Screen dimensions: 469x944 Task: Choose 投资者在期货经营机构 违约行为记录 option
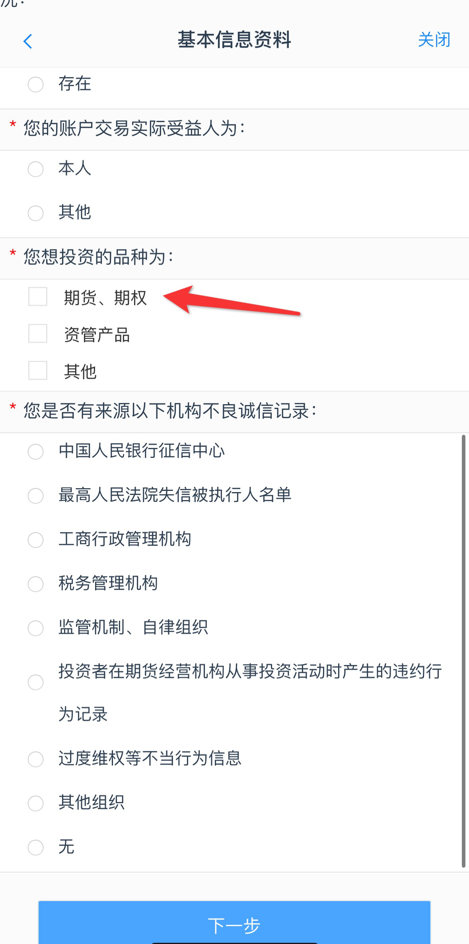pyautogui.click(x=35, y=682)
